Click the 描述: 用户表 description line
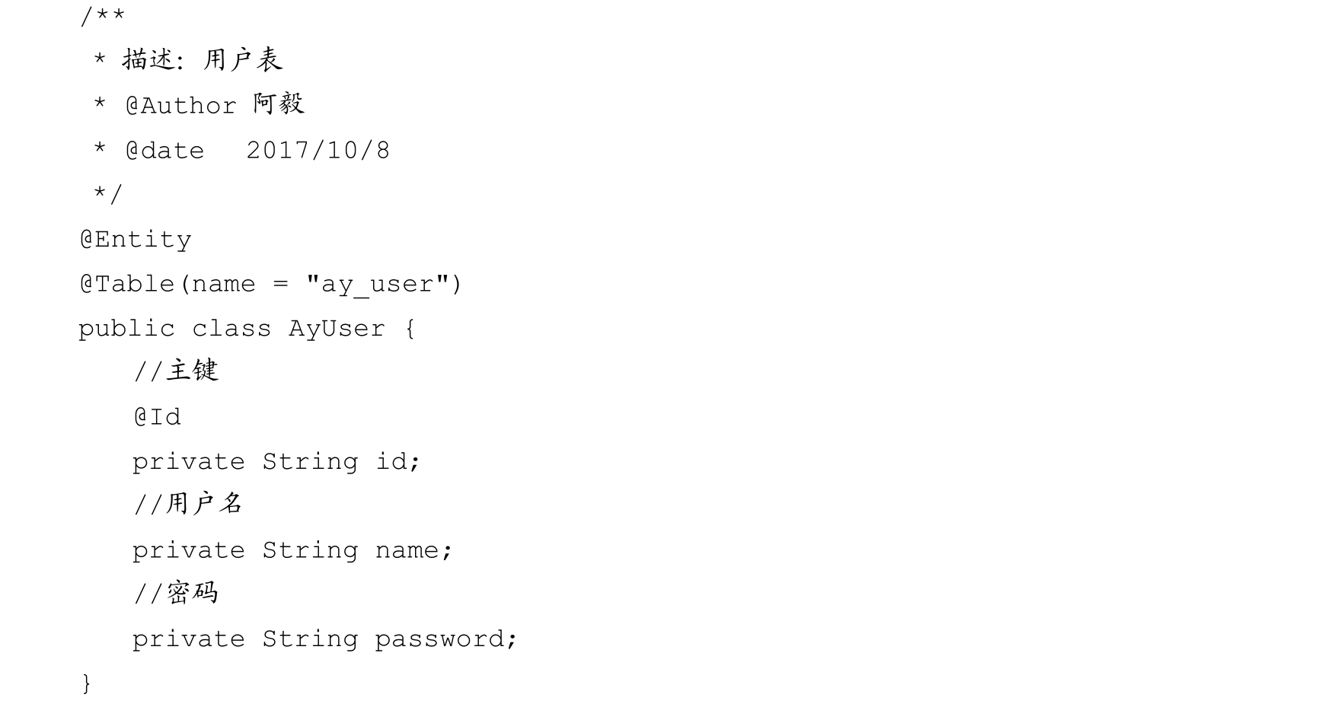The image size is (1328, 704). point(203,60)
